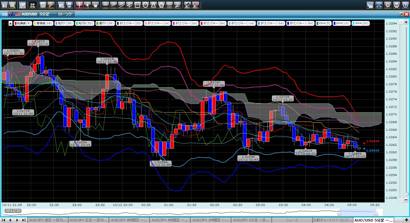410x223 pixels.
Task: Toggle the EMA(20) indicator legend
Action: point(361,23)
